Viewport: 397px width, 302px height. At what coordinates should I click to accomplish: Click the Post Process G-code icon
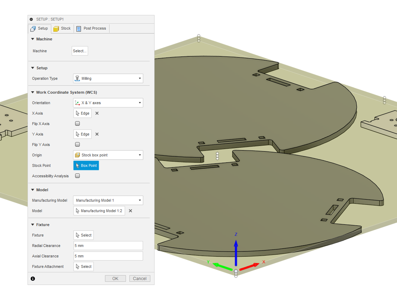79,29
